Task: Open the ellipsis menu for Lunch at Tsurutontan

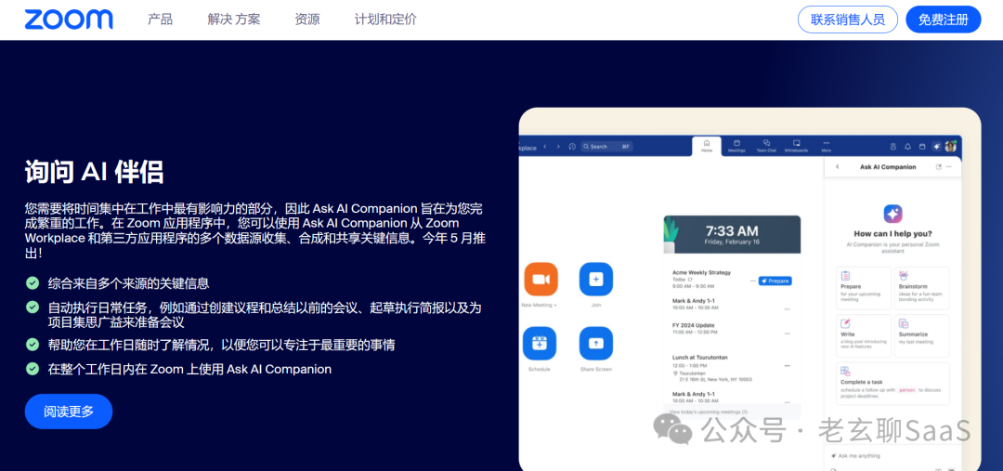Action: (787, 365)
